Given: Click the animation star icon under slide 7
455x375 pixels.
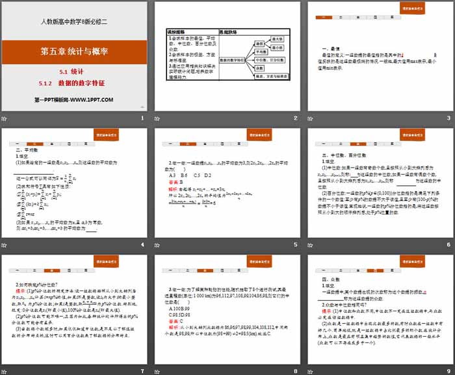Looking at the screenshot, I should pos(4,372).
